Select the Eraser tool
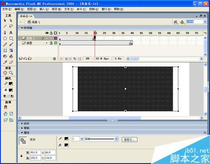Viewport: 210px width, 164px height. point(11,62)
